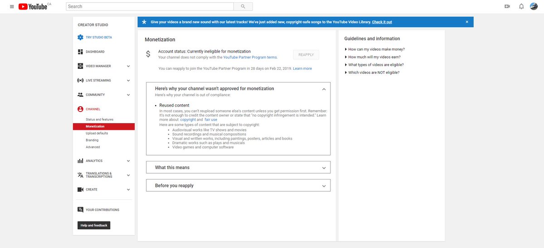
Task: Expand the Before you reapply section
Action: click(238, 185)
